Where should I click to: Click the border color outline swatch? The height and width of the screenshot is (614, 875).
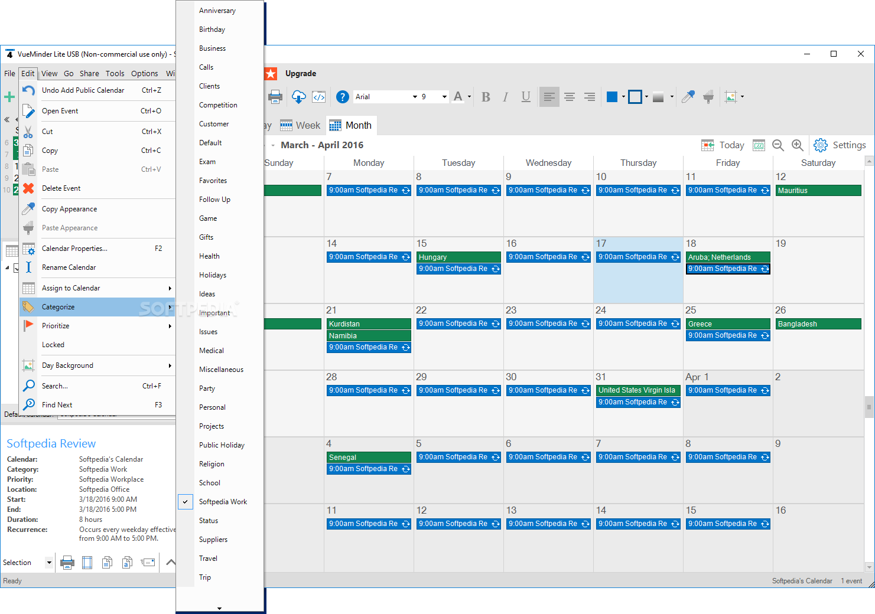pyautogui.click(x=635, y=97)
